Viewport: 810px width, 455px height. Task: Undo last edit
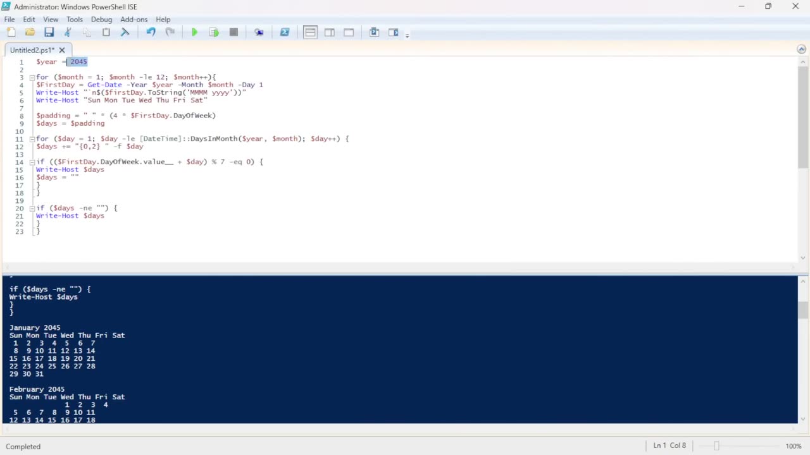coord(151,32)
